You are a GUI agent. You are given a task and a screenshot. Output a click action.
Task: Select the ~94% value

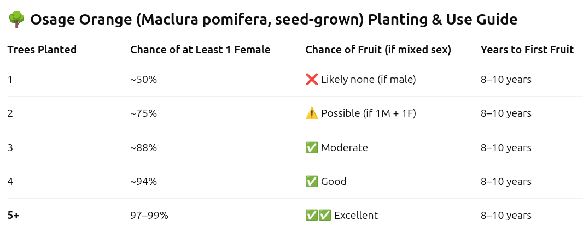coord(143,182)
